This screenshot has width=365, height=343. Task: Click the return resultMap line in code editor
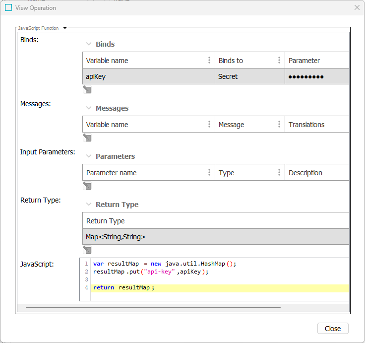tap(123, 288)
